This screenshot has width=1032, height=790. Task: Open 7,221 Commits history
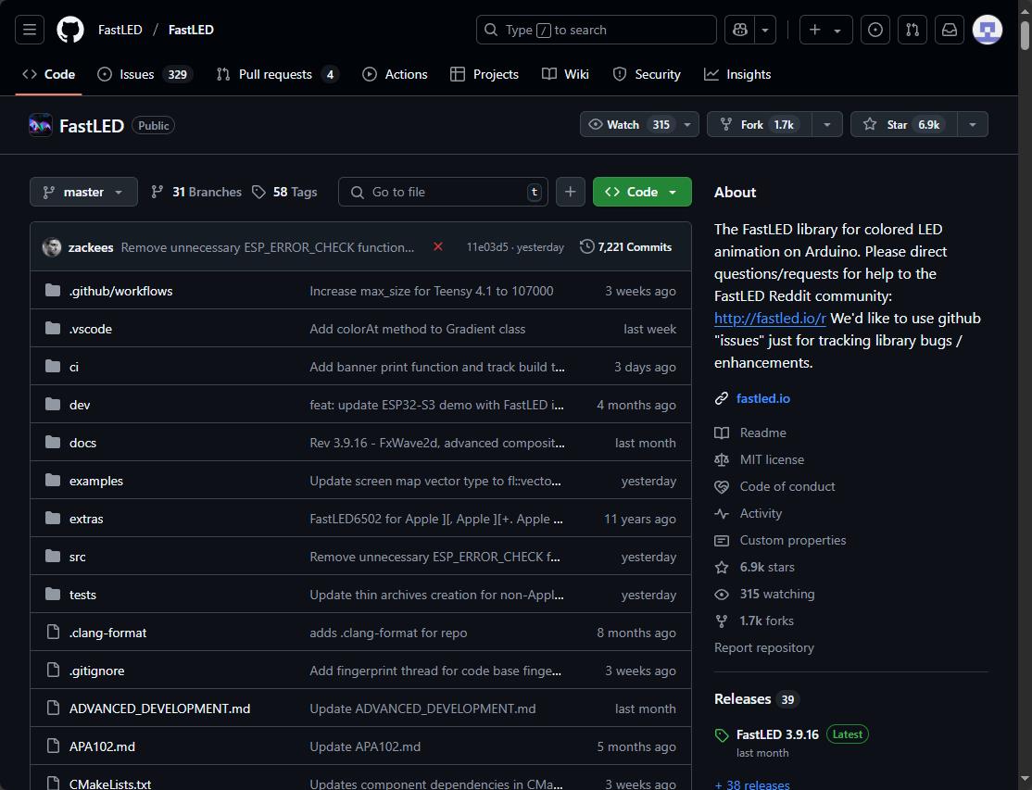(626, 246)
